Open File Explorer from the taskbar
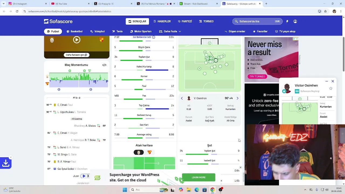 click(189, 190)
